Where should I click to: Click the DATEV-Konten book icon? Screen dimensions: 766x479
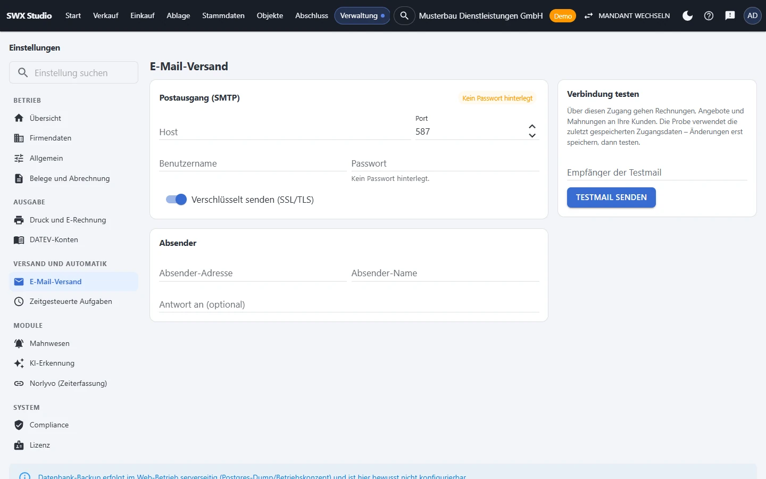[19, 240]
